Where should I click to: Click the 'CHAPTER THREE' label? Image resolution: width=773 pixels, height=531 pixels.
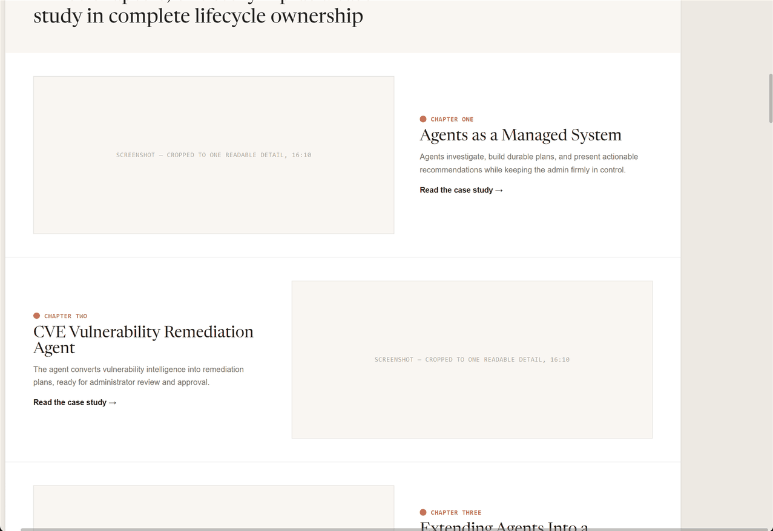coord(456,512)
